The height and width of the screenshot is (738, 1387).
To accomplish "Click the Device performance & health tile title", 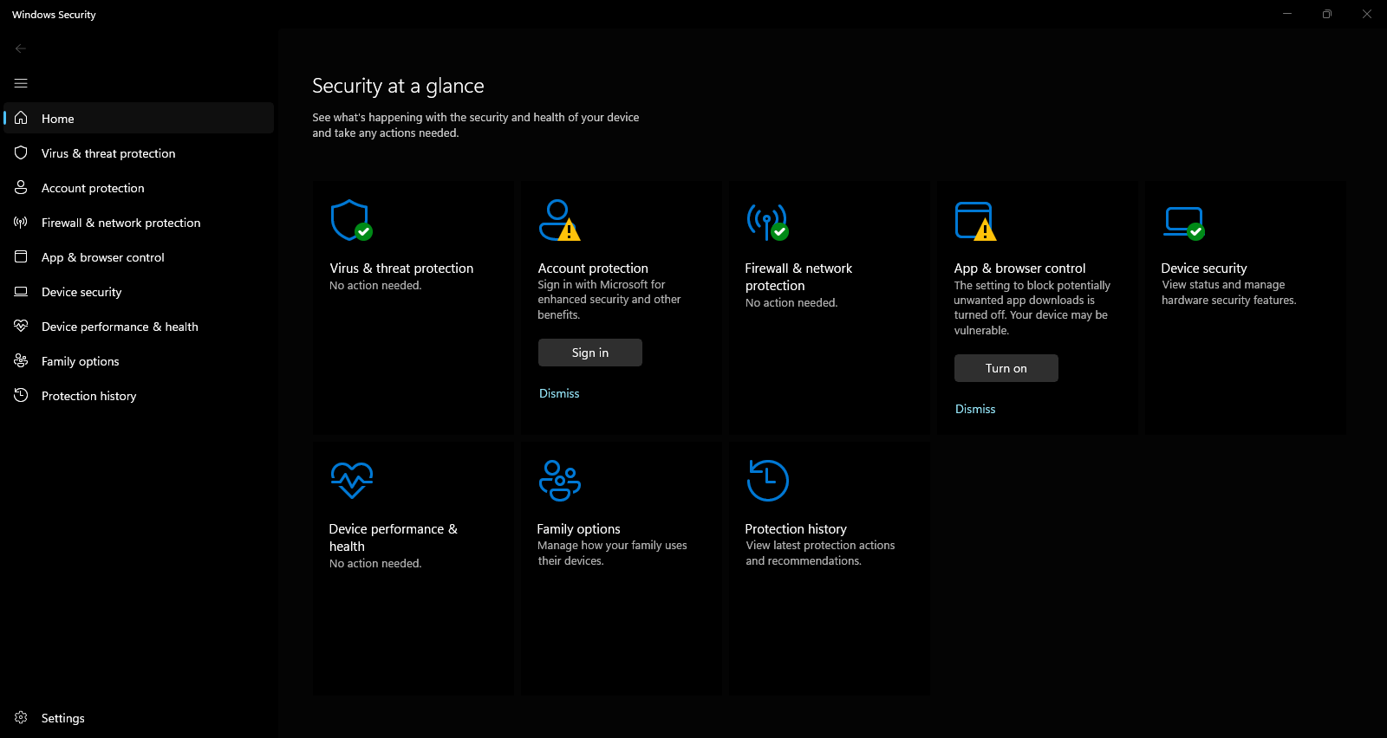I will [x=393, y=538].
